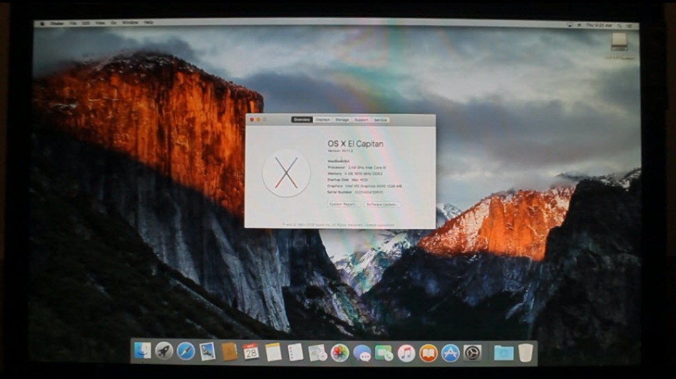The image size is (676, 379).
Task: Switch to the Support tab
Action: pyautogui.click(x=361, y=120)
